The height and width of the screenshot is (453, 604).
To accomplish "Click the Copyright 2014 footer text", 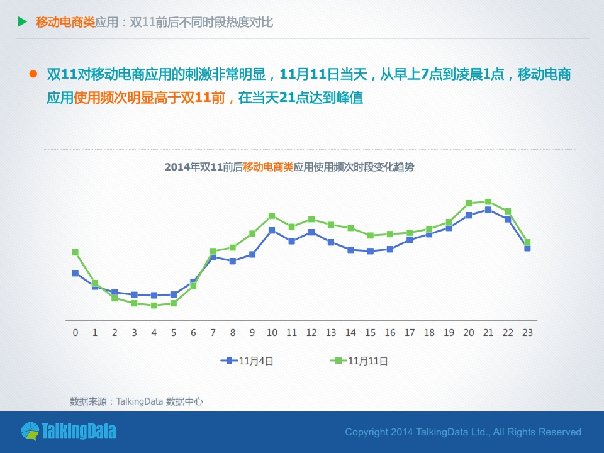I will 463,432.
